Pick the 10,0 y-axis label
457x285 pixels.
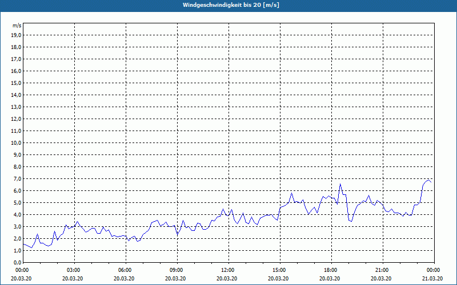pos(17,143)
